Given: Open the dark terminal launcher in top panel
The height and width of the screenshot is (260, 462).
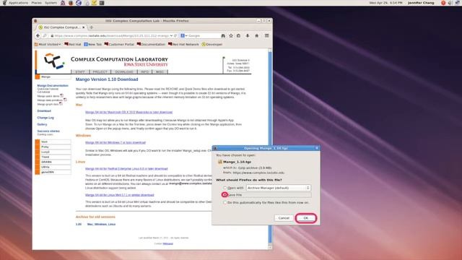Looking at the screenshot, I should coord(102,3).
